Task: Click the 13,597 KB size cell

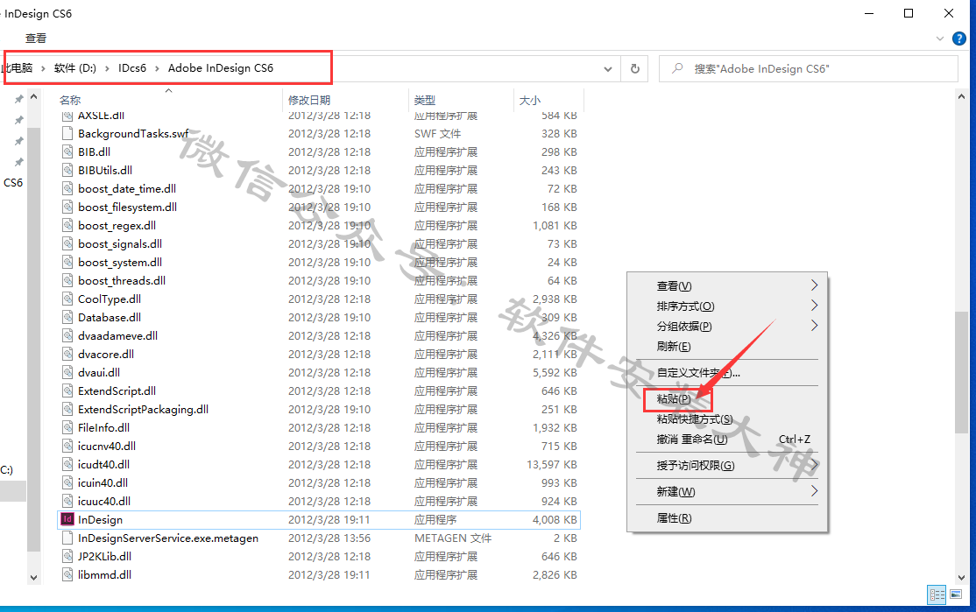Action: pyautogui.click(x=551, y=465)
